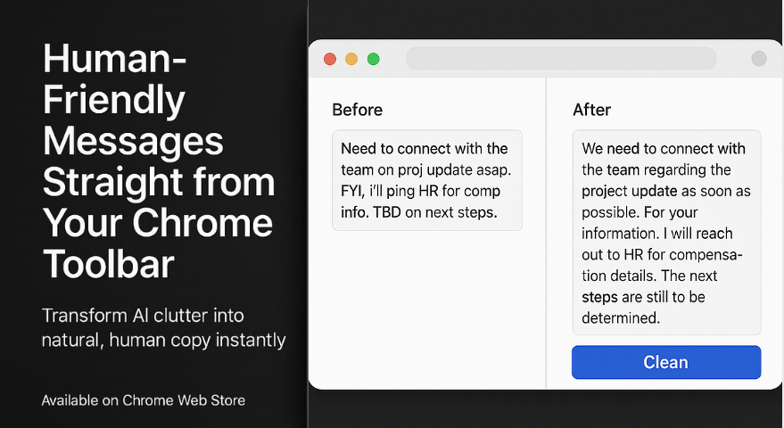The height and width of the screenshot is (428, 784).
Task: Click the After heading label
Action: (x=591, y=110)
